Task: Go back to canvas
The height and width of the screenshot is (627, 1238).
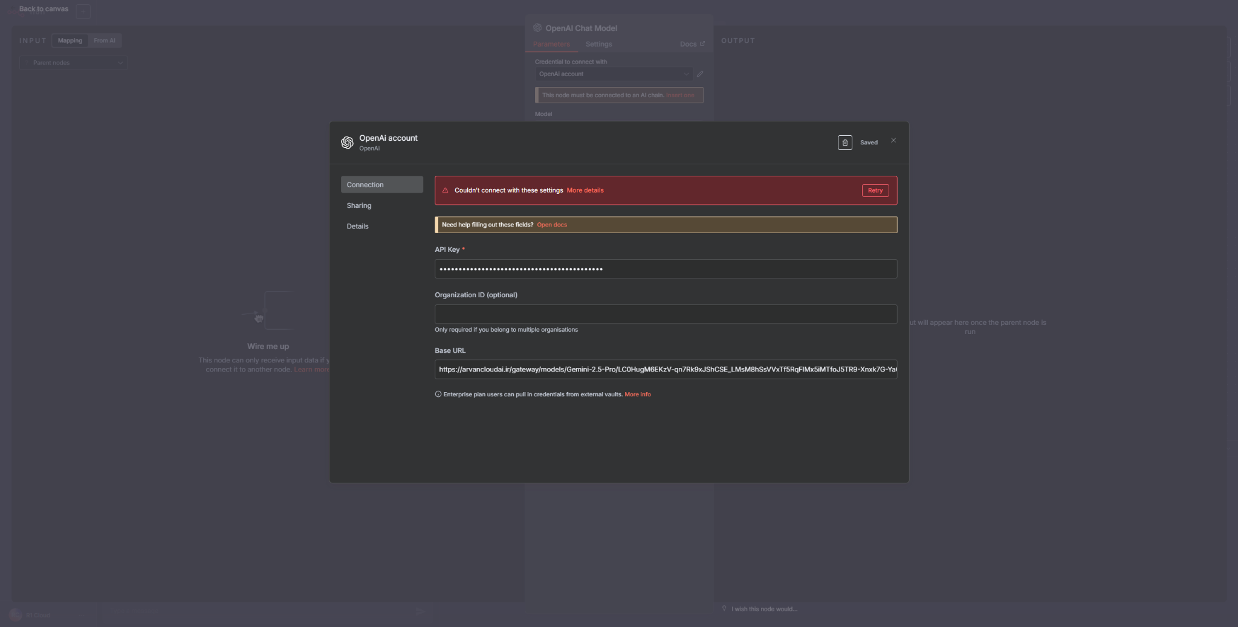Action: click(x=44, y=9)
